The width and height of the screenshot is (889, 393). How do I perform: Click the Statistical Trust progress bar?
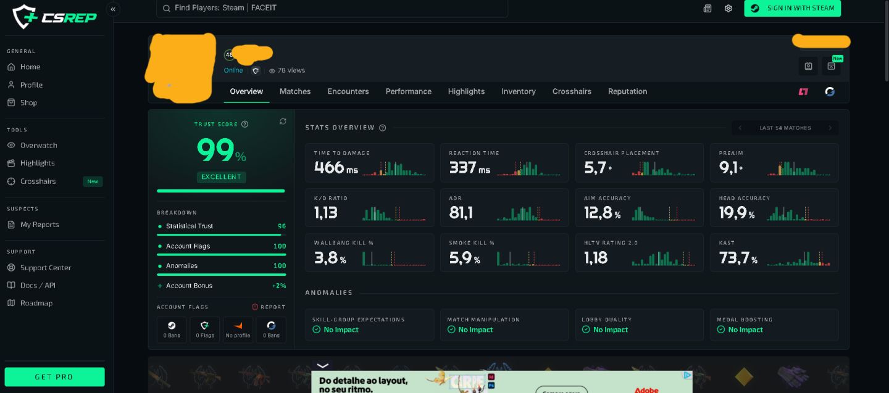point(222,234)
